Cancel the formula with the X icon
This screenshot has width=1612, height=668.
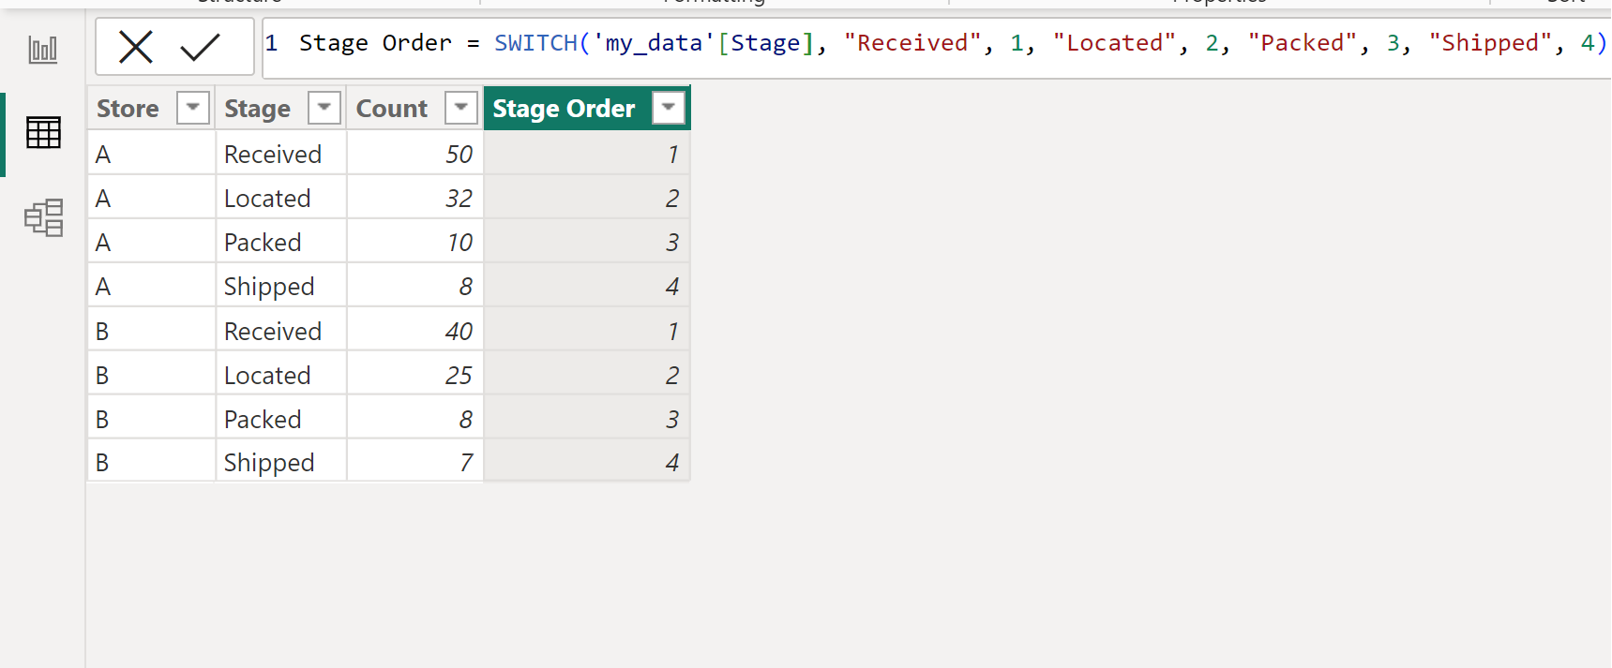click(136, 46)
